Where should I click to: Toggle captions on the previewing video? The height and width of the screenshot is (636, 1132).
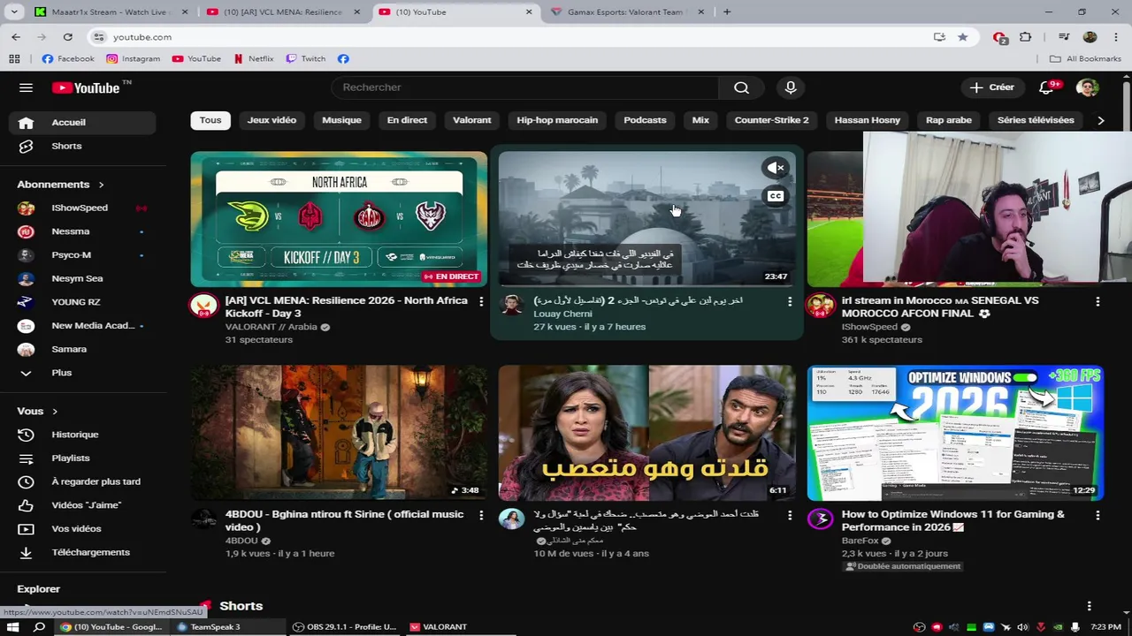[776, 196]
